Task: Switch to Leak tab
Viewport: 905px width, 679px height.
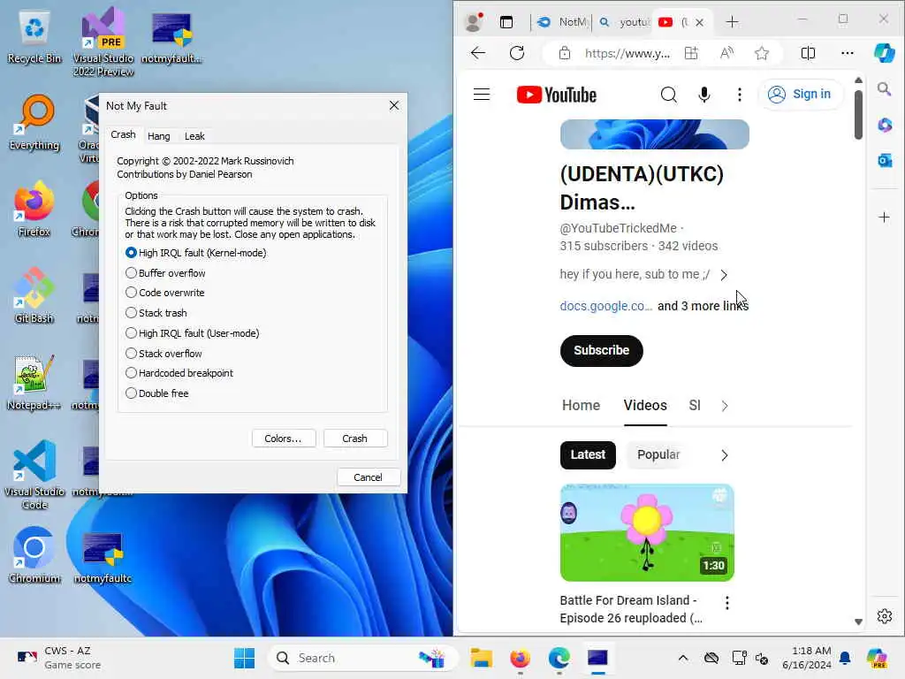Action: [x=194, y=136]
